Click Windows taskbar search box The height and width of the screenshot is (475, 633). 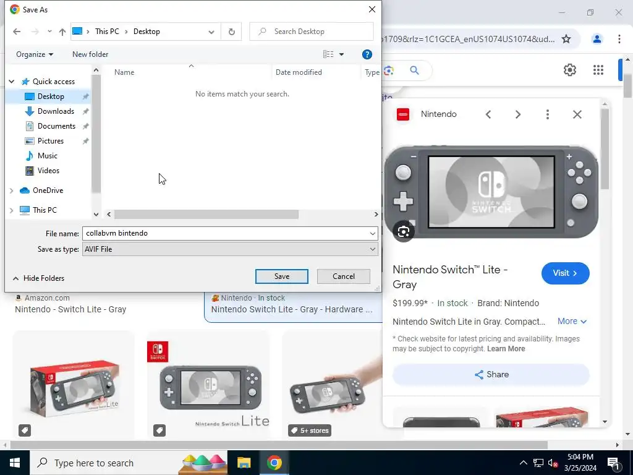(x=129, y=463)
